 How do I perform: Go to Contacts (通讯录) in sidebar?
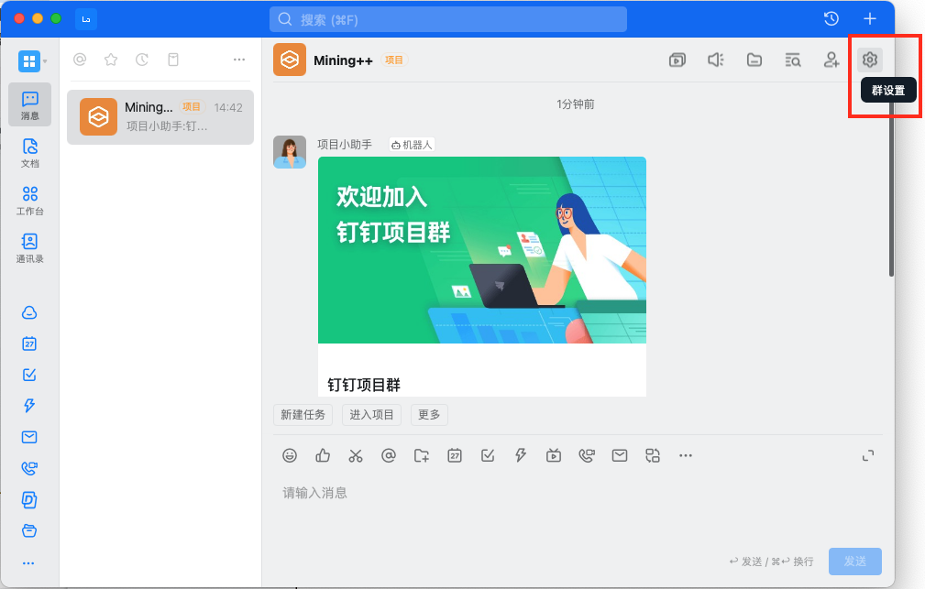[x=29, y=248]
